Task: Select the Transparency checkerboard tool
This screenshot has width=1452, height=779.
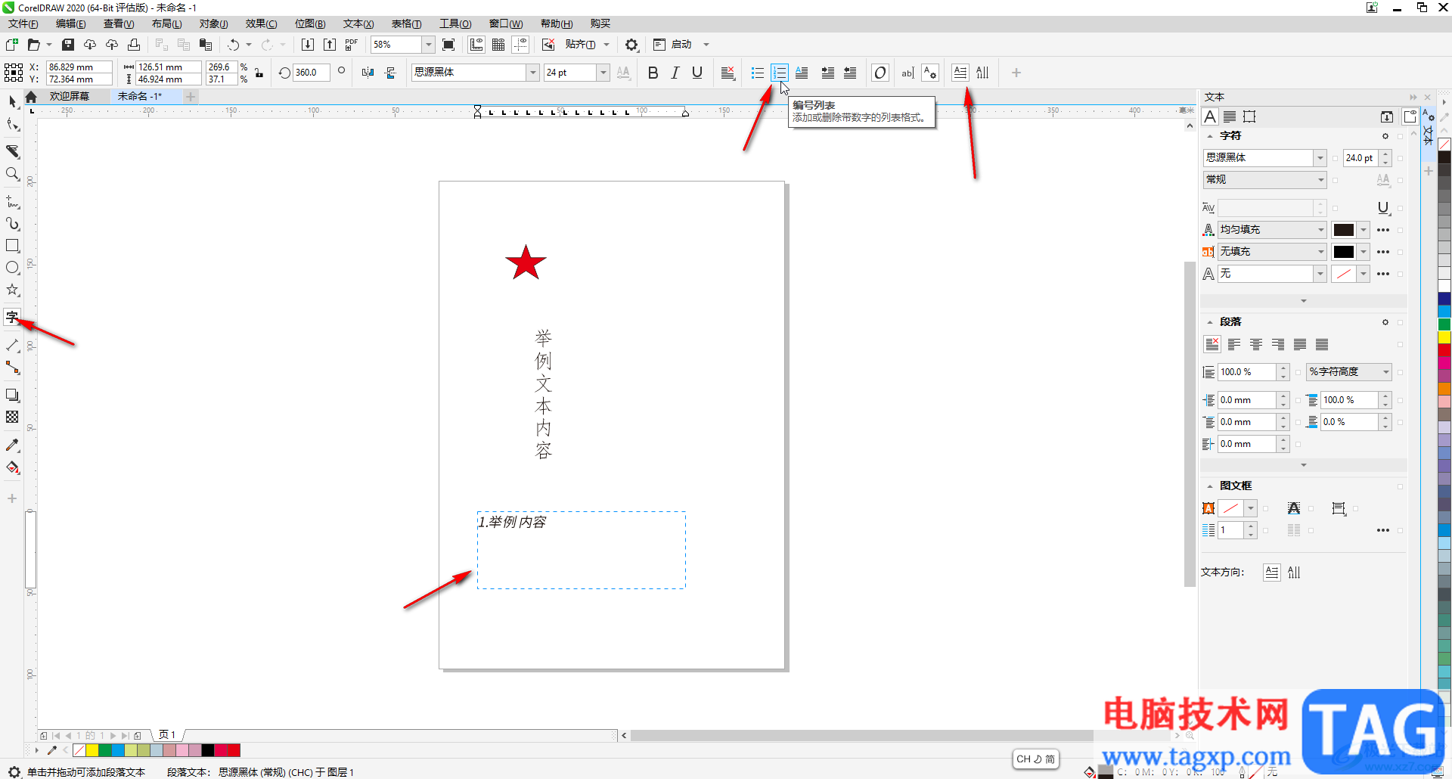Action: (12, 417)
